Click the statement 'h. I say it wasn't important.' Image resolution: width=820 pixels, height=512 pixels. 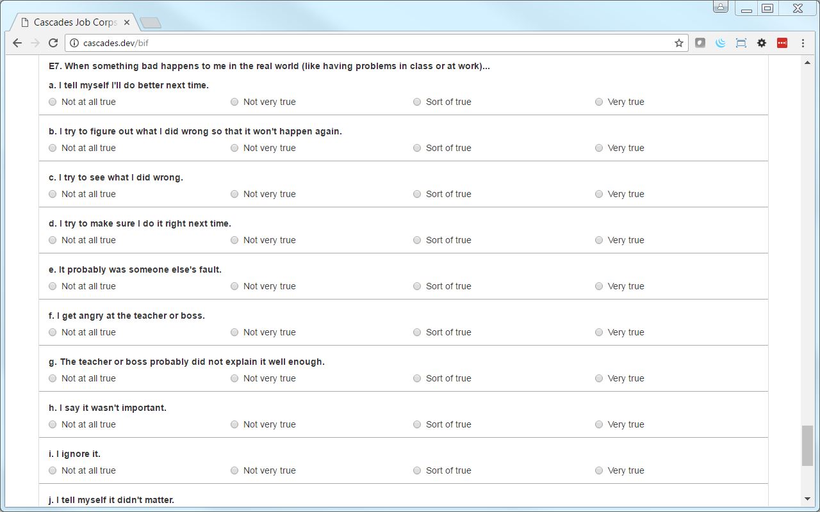click(108, 408)
